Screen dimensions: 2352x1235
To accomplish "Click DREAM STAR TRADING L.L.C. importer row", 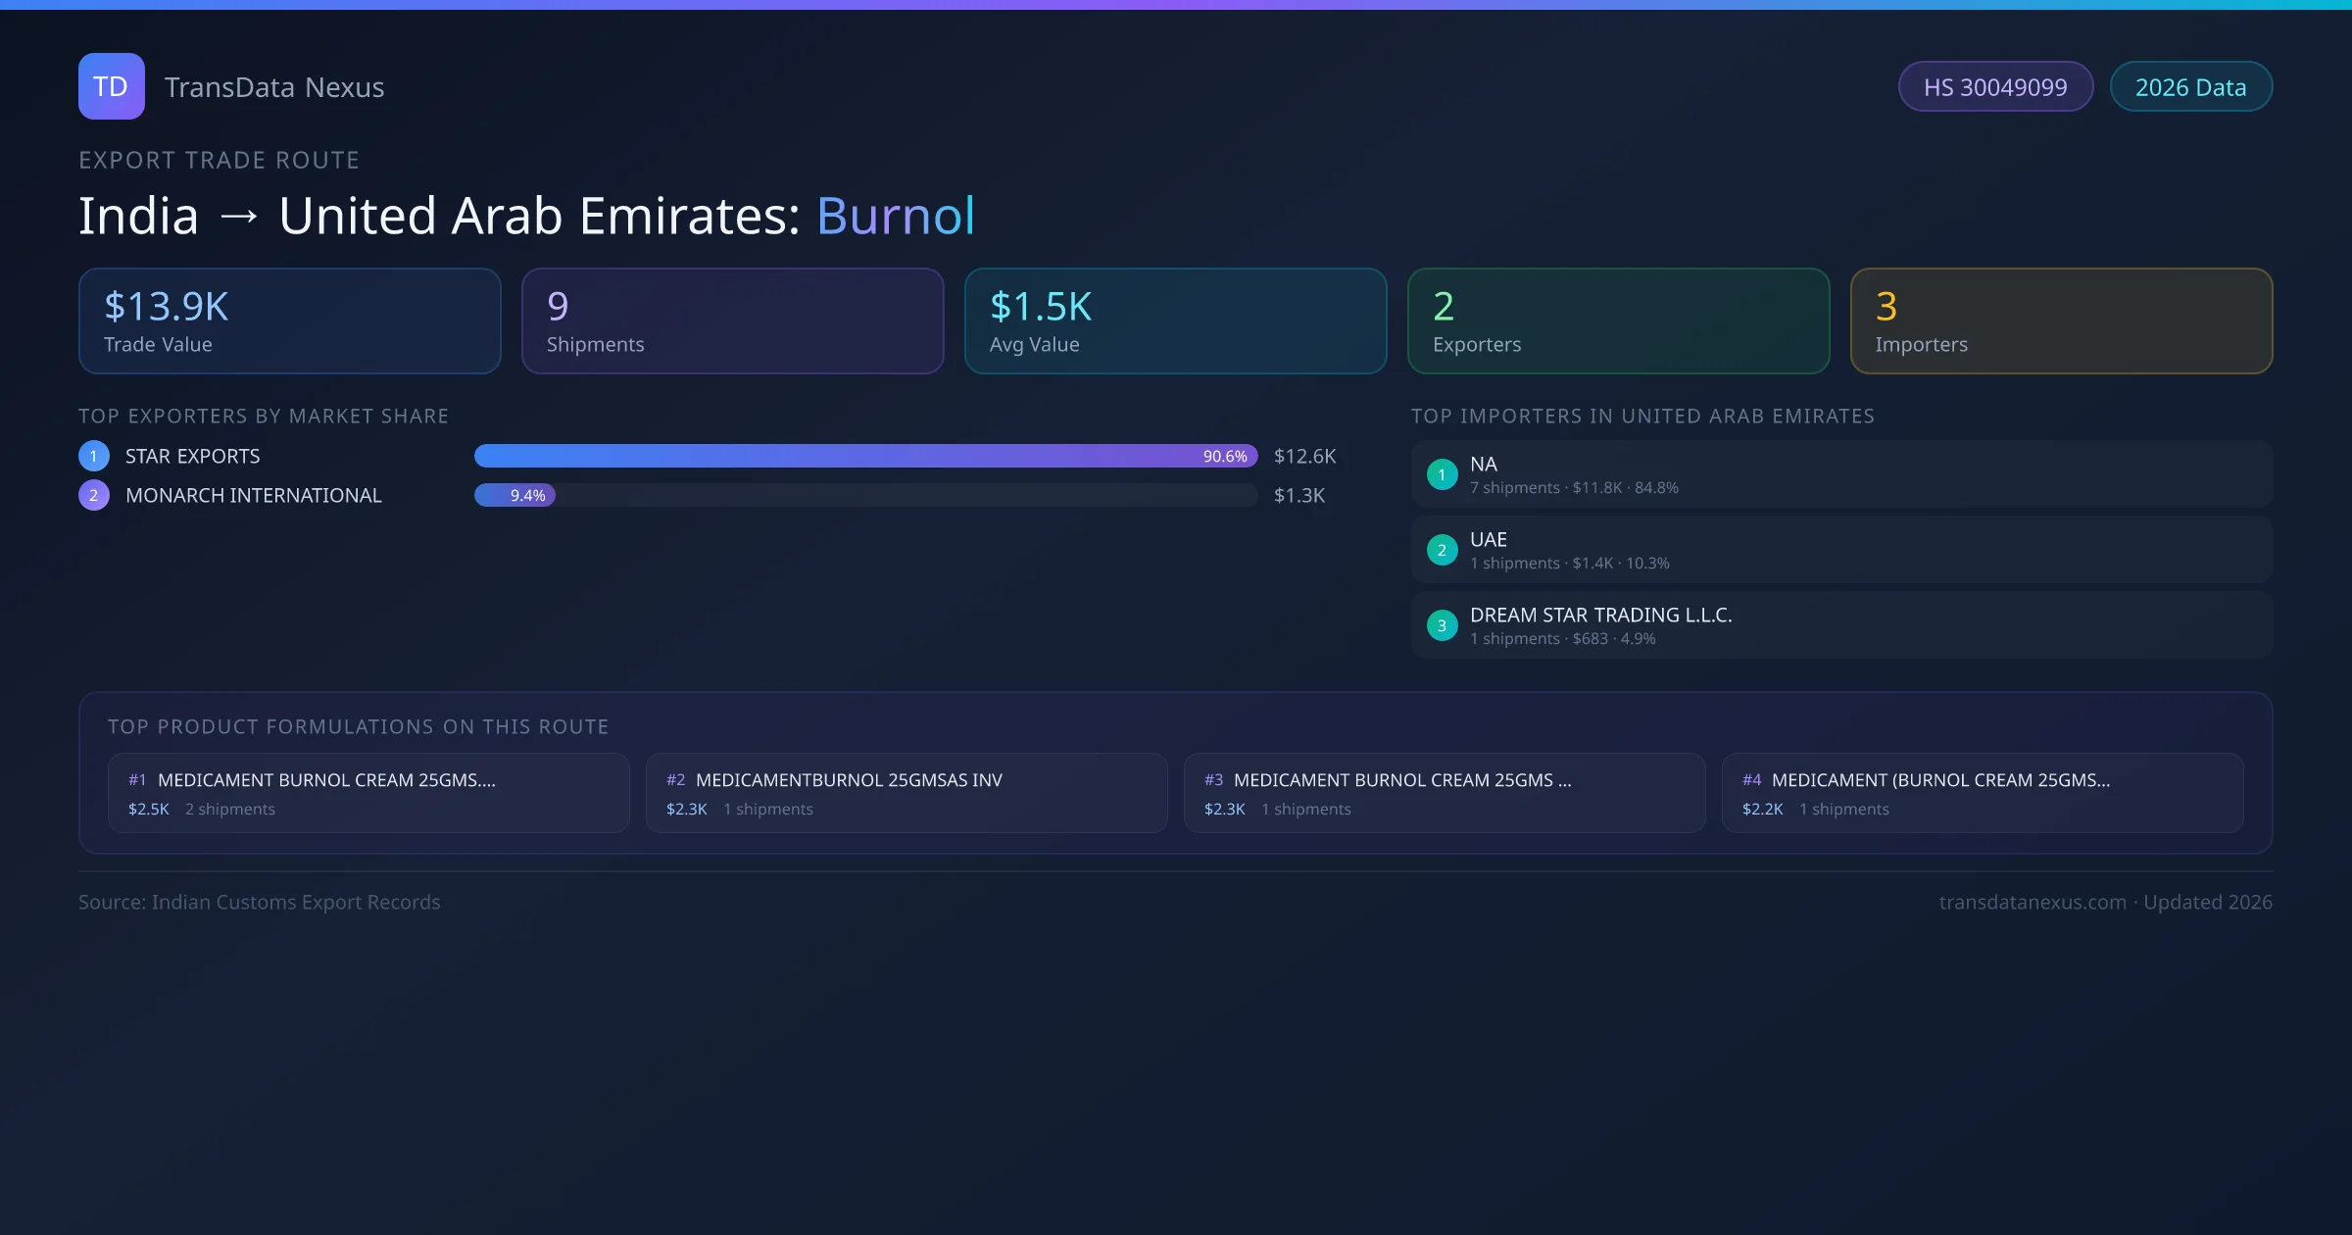I will point(1840,625).
